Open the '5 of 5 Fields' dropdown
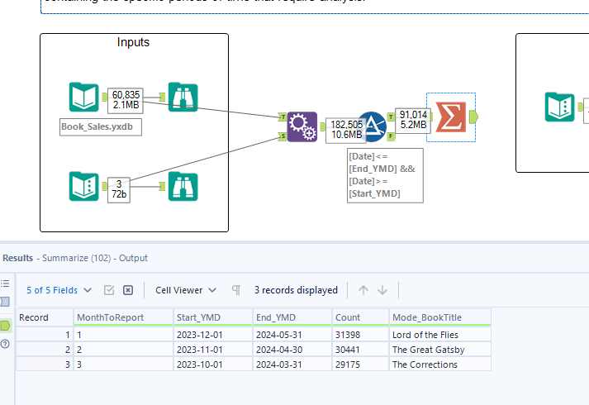The image size is (589, 405). [x=58, y=290]
